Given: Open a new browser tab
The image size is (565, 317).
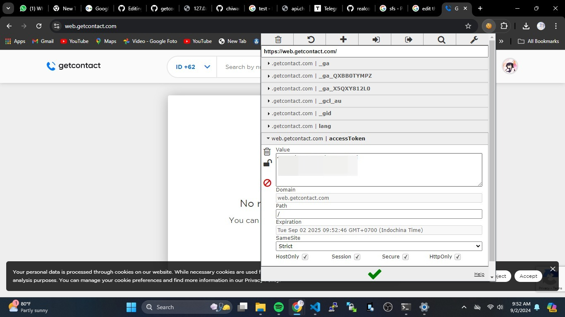Looking at the screenshot, I should [x=480, y=8].
